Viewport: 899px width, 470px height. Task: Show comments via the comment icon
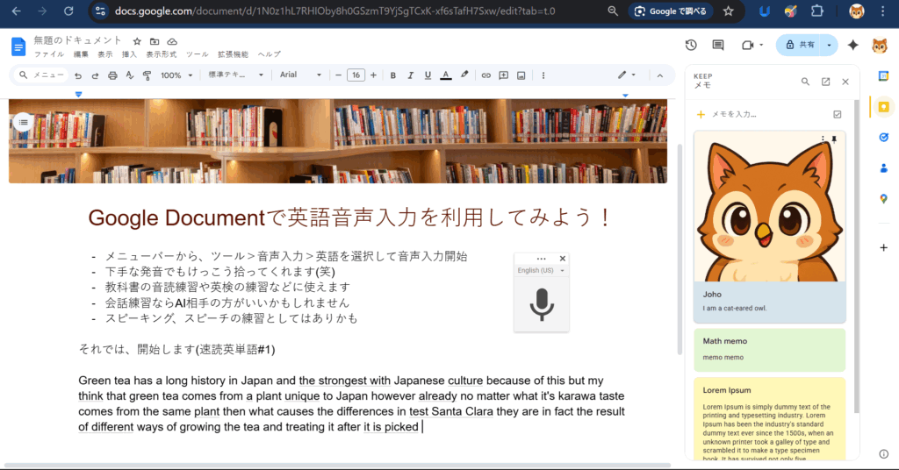pos(718,46)
